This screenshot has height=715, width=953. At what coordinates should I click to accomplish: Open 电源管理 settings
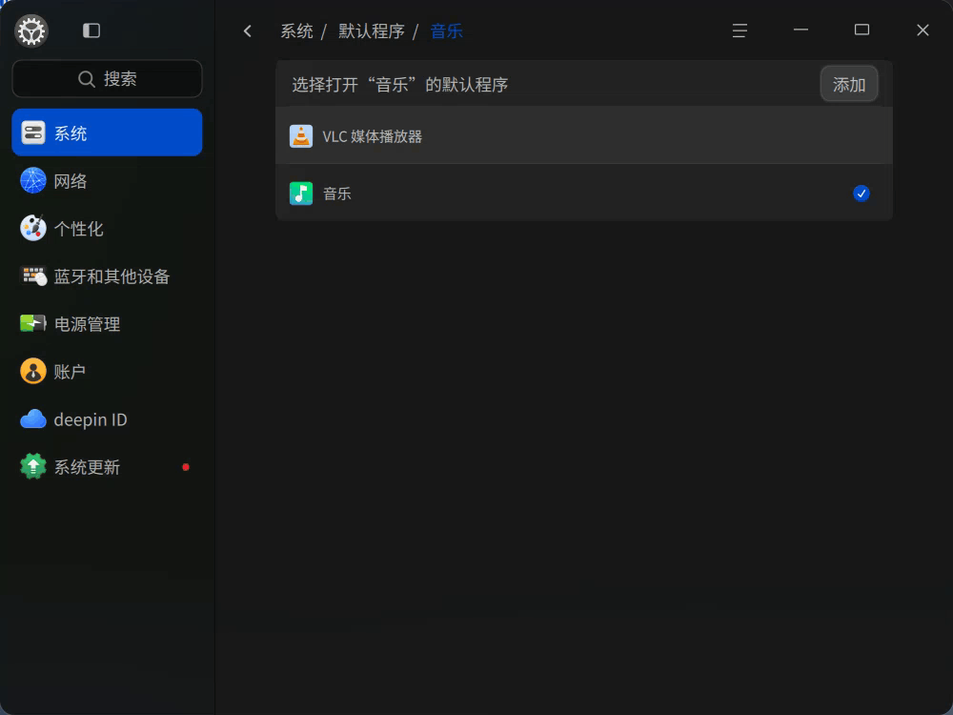tap(107, 324)
